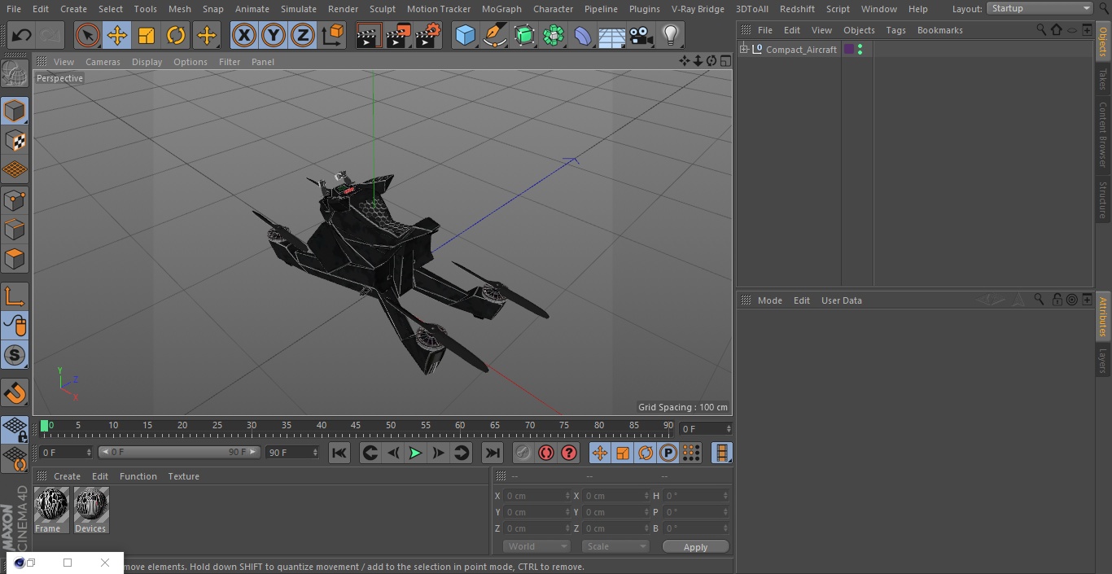Viewport: 1112px width, 574px height.
Task: Switch to Points mode
Action: pyautogui.click(x=15, y=199)
